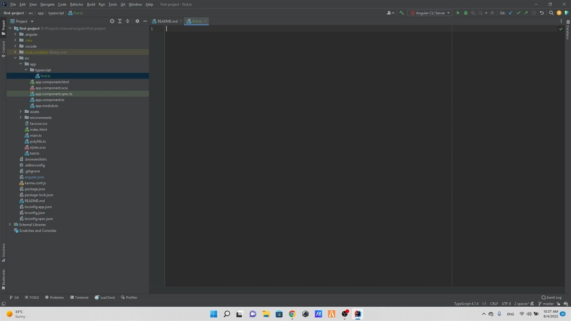Build the project using the hammer icon
The width and height of the screenshot is (571, 321).
click(x=401, y=13)
